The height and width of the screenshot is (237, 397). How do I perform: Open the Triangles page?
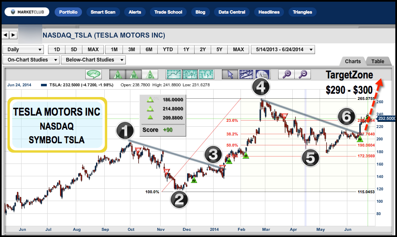302,12
